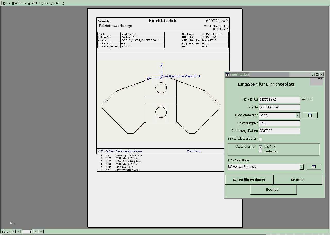Image resolution: width=330 pixels, height=235 pixels.
Task: Click Einrichteblatt dialog title bar icon
Action: (227, 75)
